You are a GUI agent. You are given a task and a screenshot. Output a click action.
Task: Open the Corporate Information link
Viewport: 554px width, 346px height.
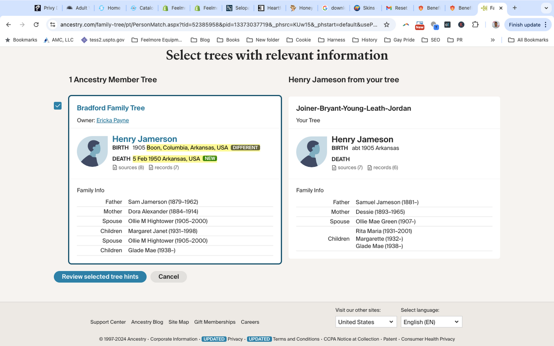tap(174, 339)
